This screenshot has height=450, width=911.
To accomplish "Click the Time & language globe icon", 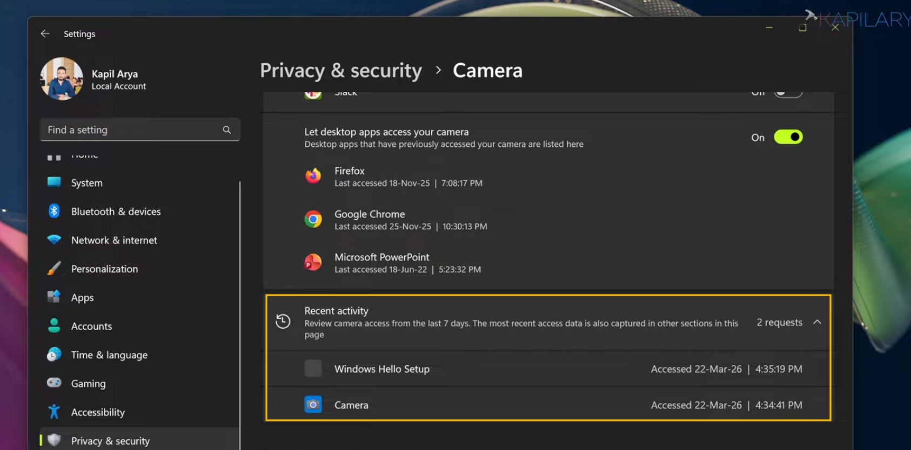I will [x=54, y=354].
